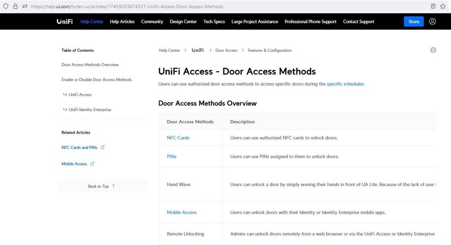The height and width of the screenshot is (245, 451).
Task: Open the Help Articles menu
Action: click(122, 22)
